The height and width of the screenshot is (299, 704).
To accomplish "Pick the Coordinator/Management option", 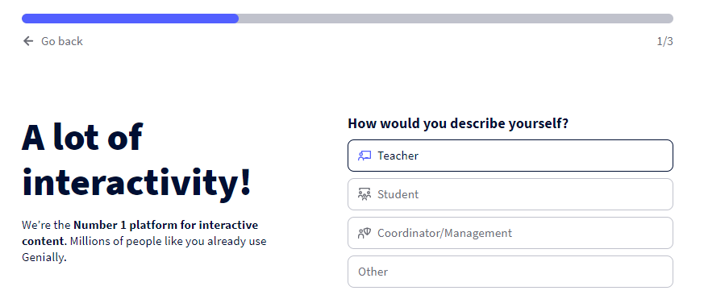I will coord(510,233).
